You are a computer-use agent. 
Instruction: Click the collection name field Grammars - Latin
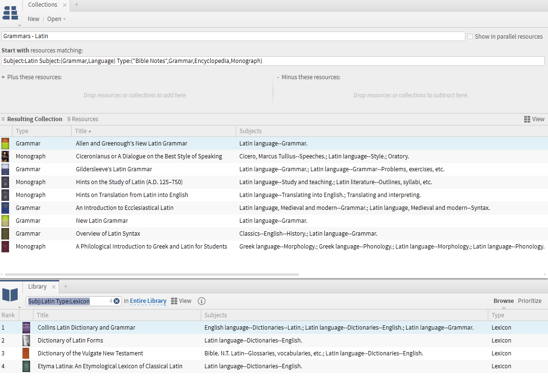pos(233,36)
